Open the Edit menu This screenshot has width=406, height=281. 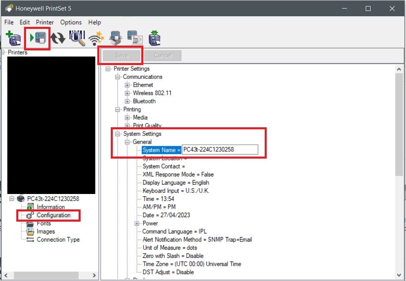(x=24, y=22)
